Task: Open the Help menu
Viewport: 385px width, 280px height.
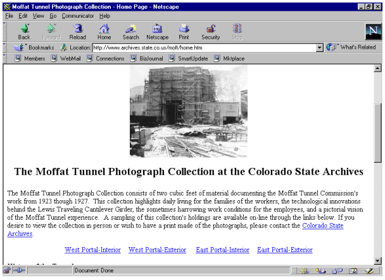Action: (104, 16)
